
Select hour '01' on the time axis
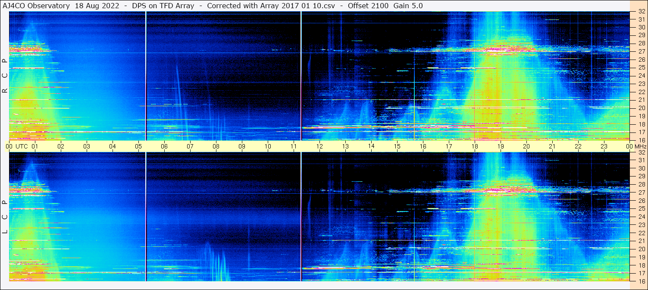tap(35, 146)
